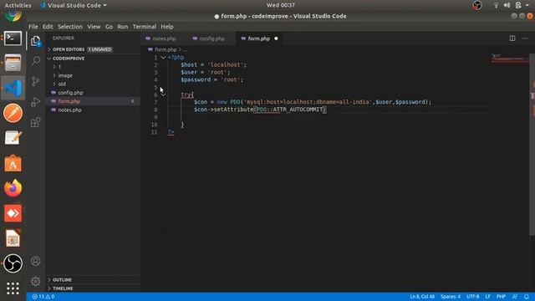
Task: Split the editor to the right
Action: point(512,38)
